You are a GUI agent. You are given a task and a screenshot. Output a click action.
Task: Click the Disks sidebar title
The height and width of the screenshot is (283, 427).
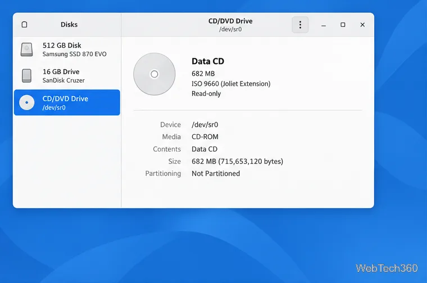[x=69, y=25]
